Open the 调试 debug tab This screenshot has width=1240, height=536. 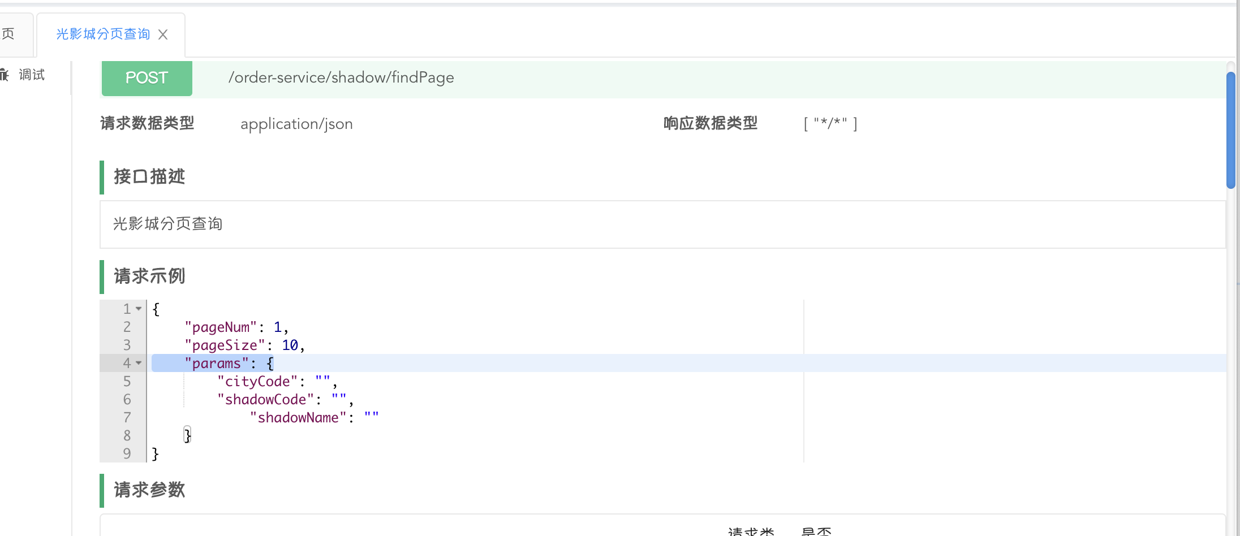click(x=32, y=75)
